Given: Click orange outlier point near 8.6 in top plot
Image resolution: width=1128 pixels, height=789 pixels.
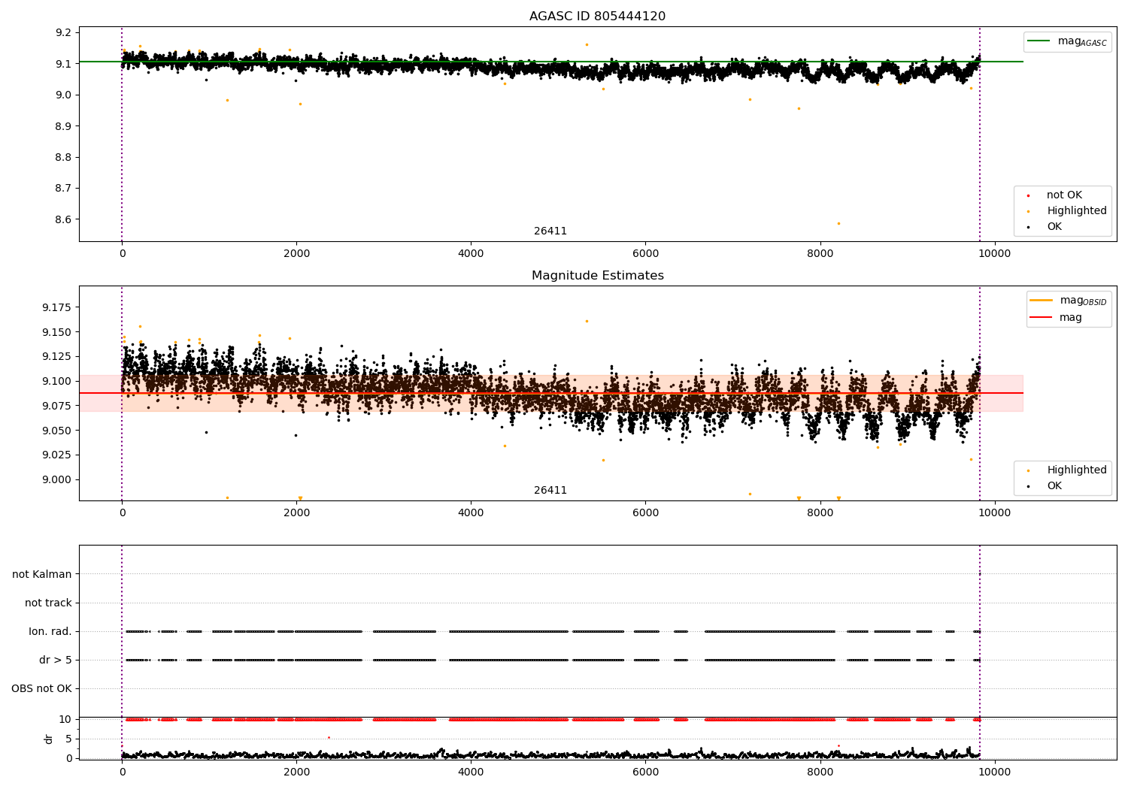Looking at the screenshot, I should pos(838,223).
